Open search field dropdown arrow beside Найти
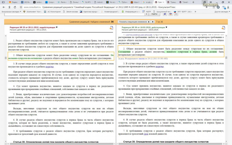 (x=146, y=14)
